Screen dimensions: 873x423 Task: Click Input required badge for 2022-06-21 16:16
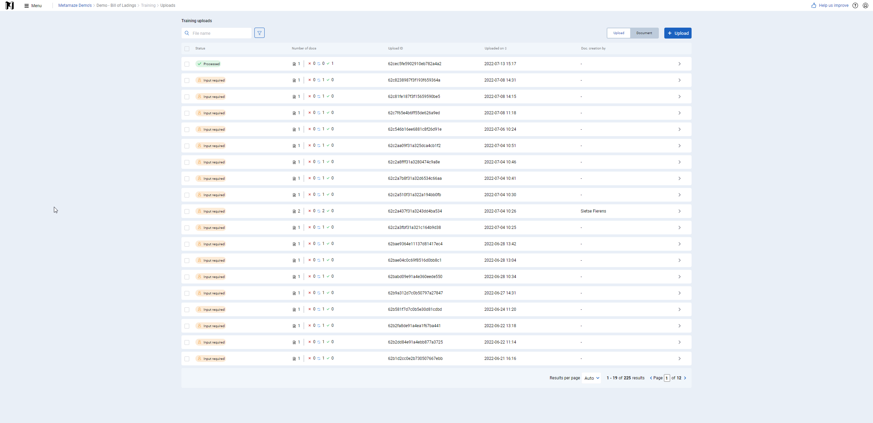click(211, 359)
